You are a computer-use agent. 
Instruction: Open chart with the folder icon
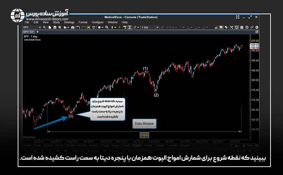pos(65,27)
